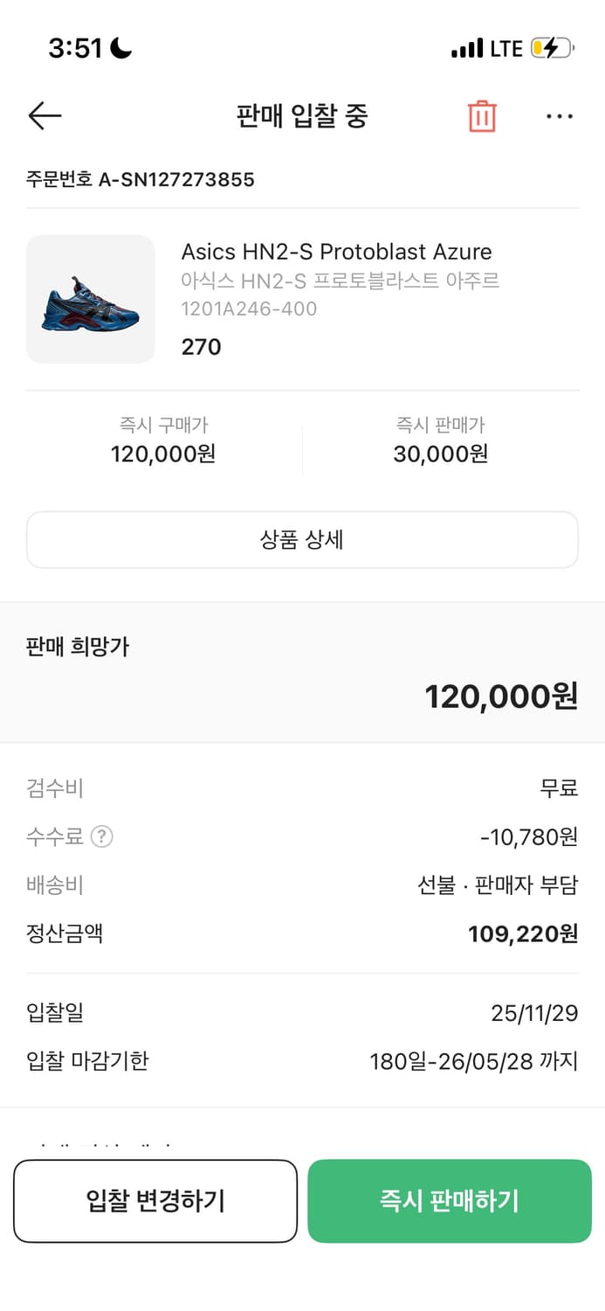605x1311 pixels.
Task: Tap the battery charging indicator
Action: point(552,49)
